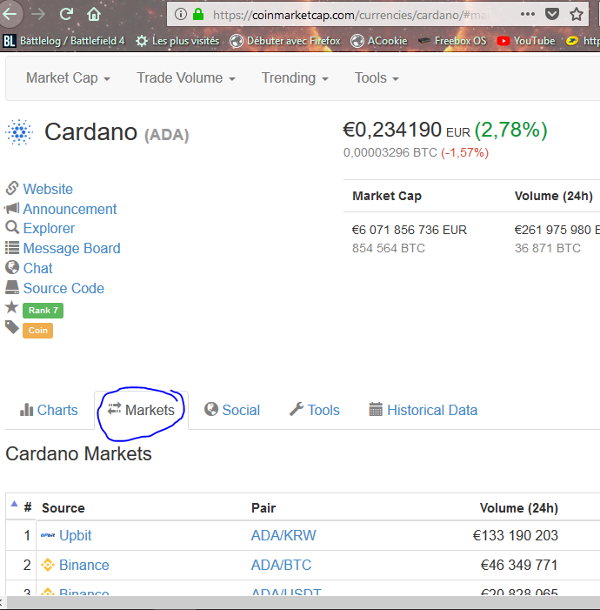Click the star icon next to Rank 7
Viewport: 600px width, 610px height.
[x=11, y=307]
